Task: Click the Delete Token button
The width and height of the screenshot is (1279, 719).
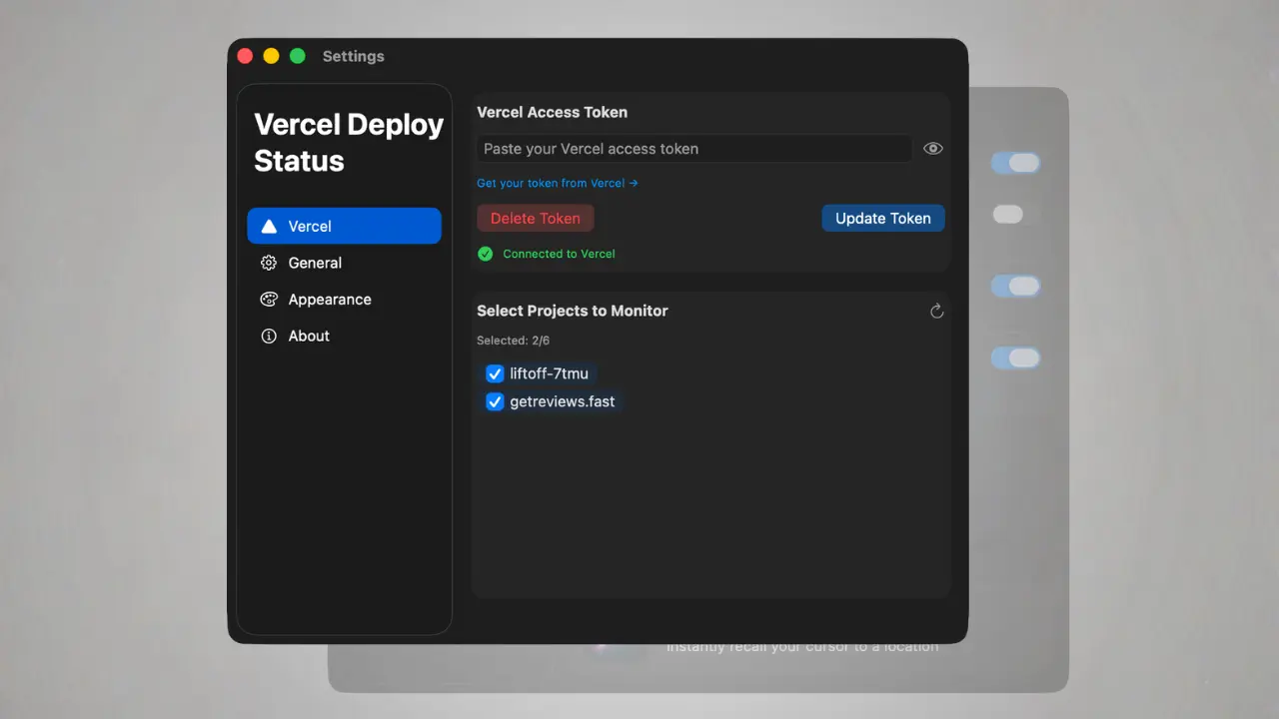Action: [x=535, y=218]
